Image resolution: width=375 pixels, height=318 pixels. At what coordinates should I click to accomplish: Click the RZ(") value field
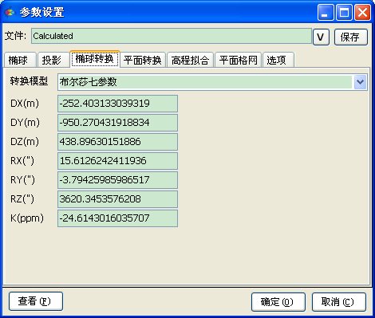(x=117, y=199)
